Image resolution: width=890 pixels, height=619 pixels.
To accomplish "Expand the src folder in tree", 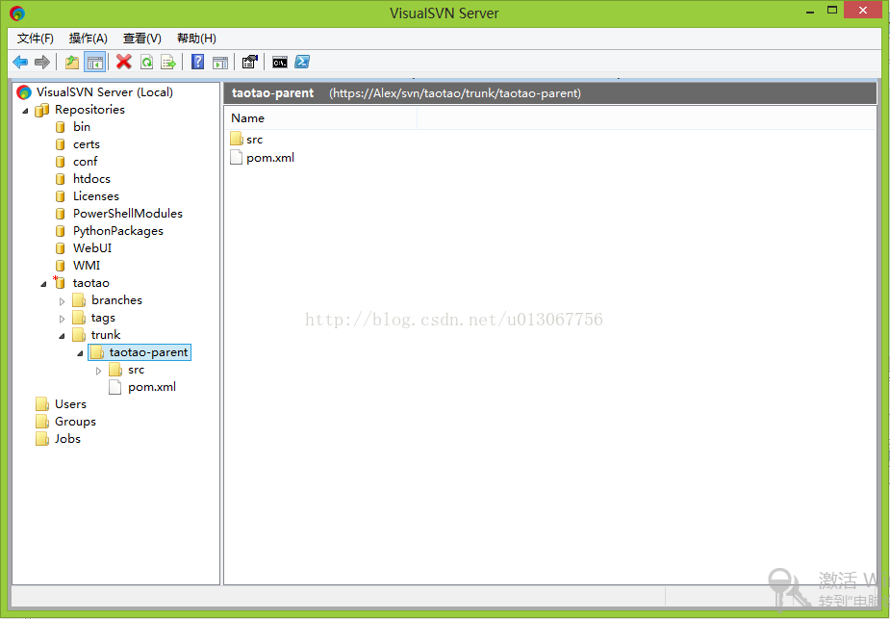I will 99,371.
